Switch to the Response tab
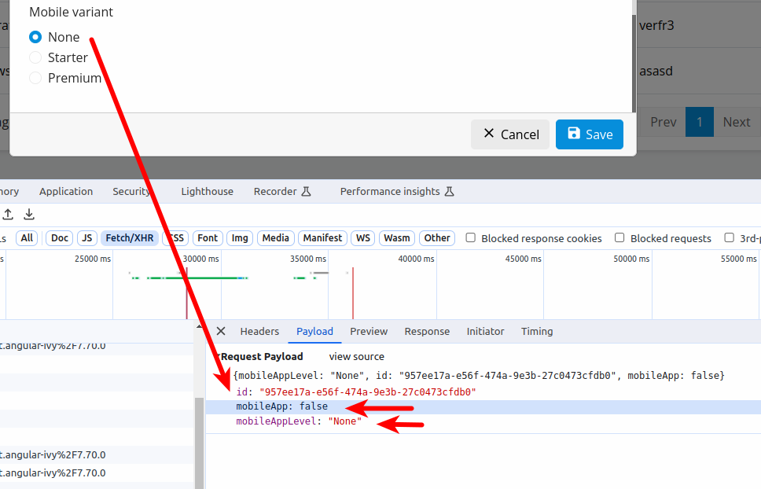The width and height of the screenshot is (761, 489). coord(427,331)
